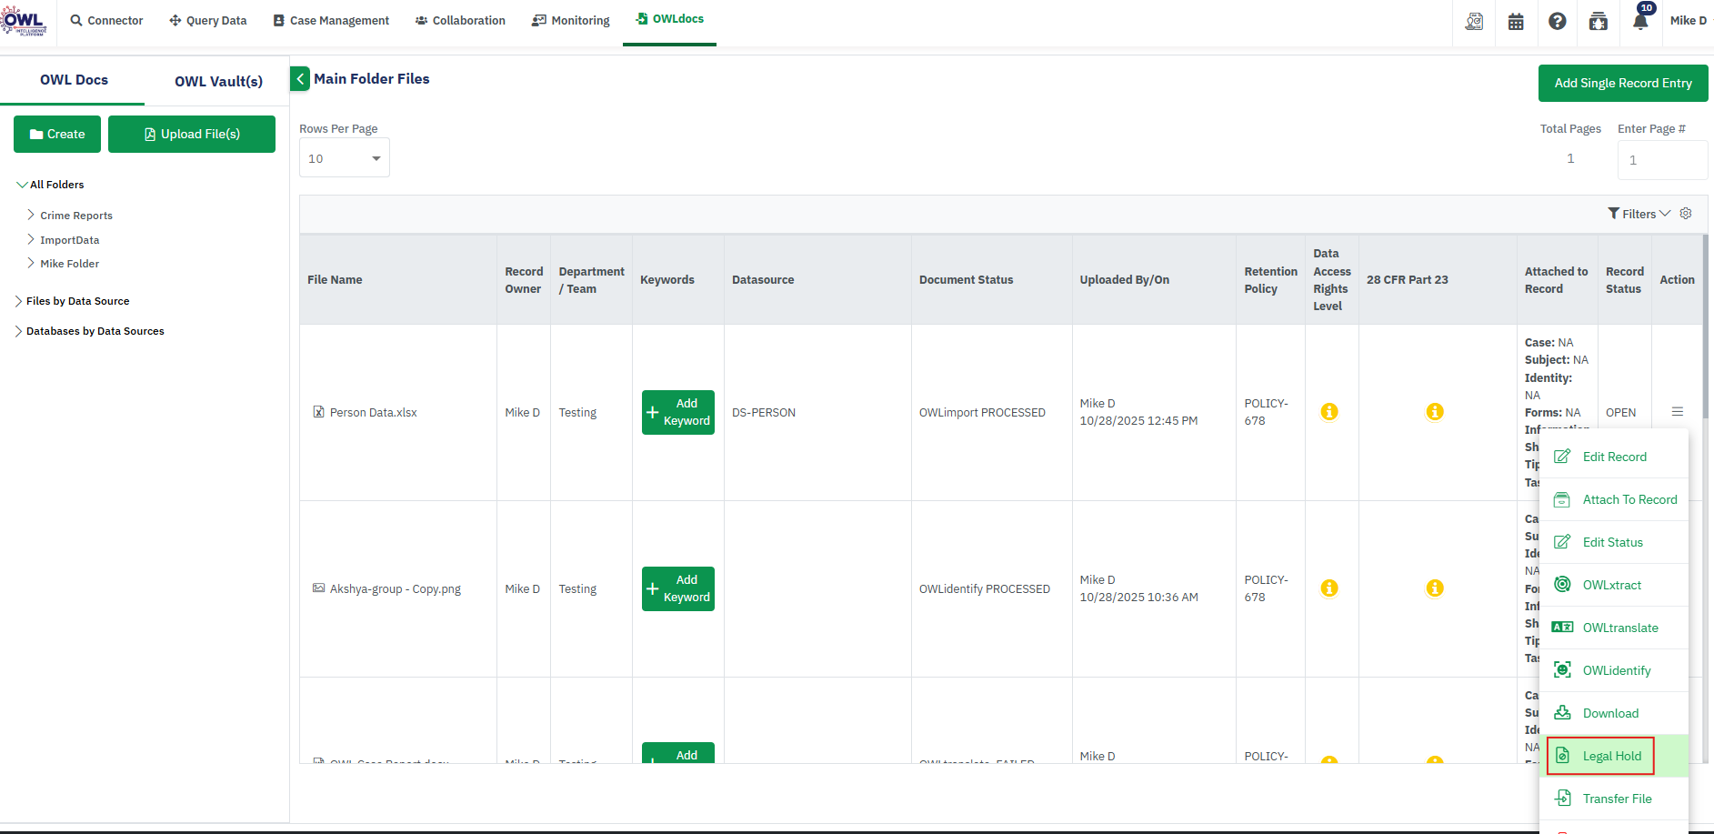The width and height of the screenshot is (1714, 834).
Task: Open the calendar icon in top bar
Action: tap(1516, 22)
